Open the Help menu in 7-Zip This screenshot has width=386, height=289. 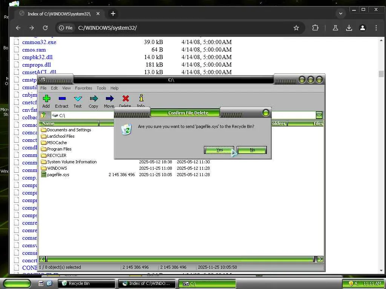pos(114,88)
